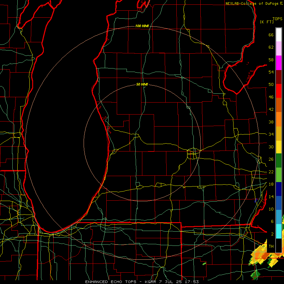Click the '50 NMI' range ring label
Viewport: 284px width, 284px height.
point(142,84)
